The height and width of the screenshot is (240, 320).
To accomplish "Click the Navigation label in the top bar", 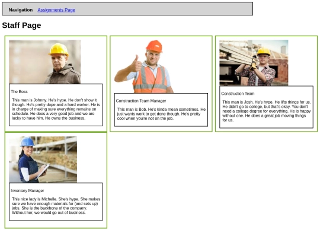I will (x=21, y=10).
